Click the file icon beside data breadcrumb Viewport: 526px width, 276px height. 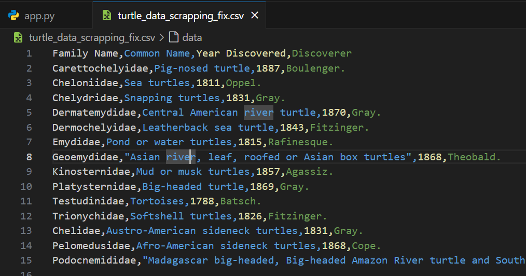pyautogui.click(x=173, y=37)
